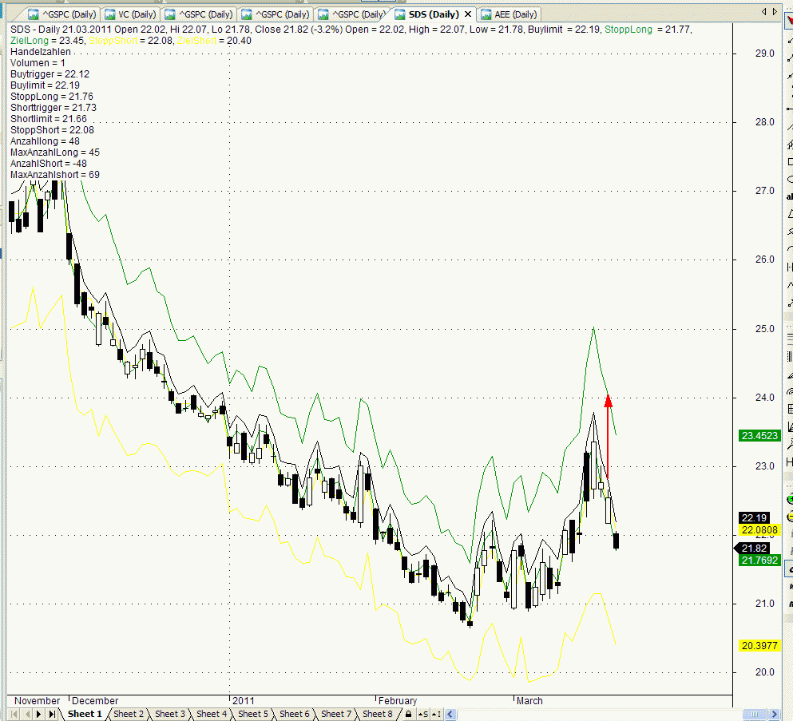Click the green 23.4523 value label
This screenshot has height=721, width=793.
click(759, 435)
